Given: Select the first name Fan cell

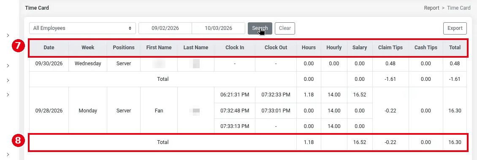Looking at the screenshot, I should (159, 110).
